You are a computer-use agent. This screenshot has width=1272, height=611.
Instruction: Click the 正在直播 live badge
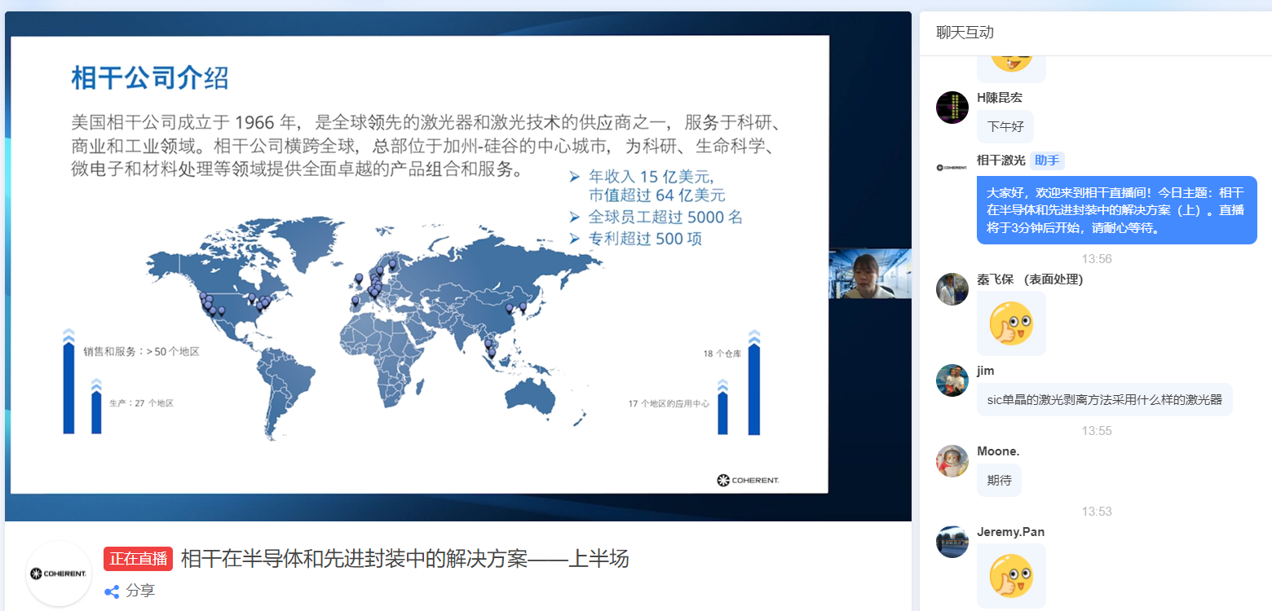point(138,559)
